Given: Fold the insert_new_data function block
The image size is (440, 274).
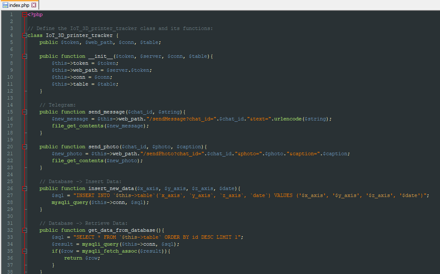Looking at the screenshot, I should pyautogui.click(x=25, y=188).
